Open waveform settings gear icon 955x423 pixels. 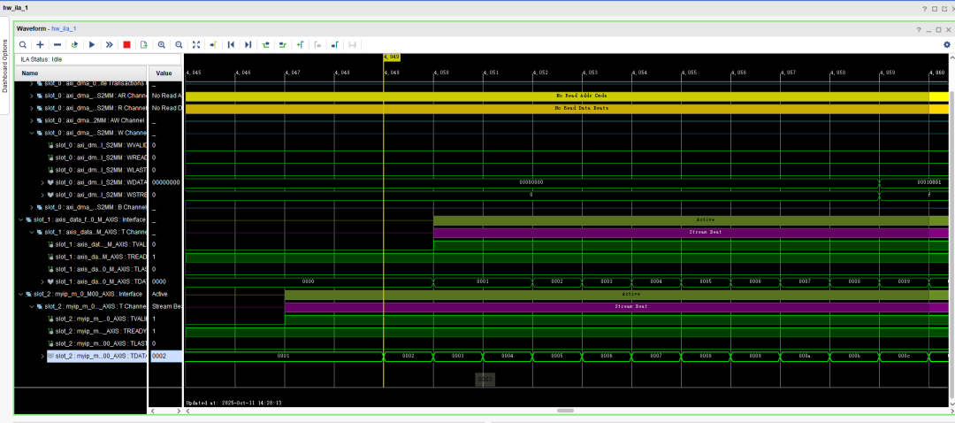coord(946,44)
